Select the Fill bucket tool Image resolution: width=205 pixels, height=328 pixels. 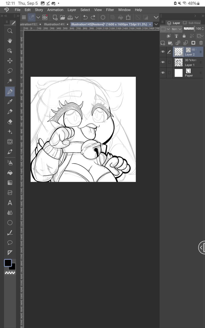[10, 173]
